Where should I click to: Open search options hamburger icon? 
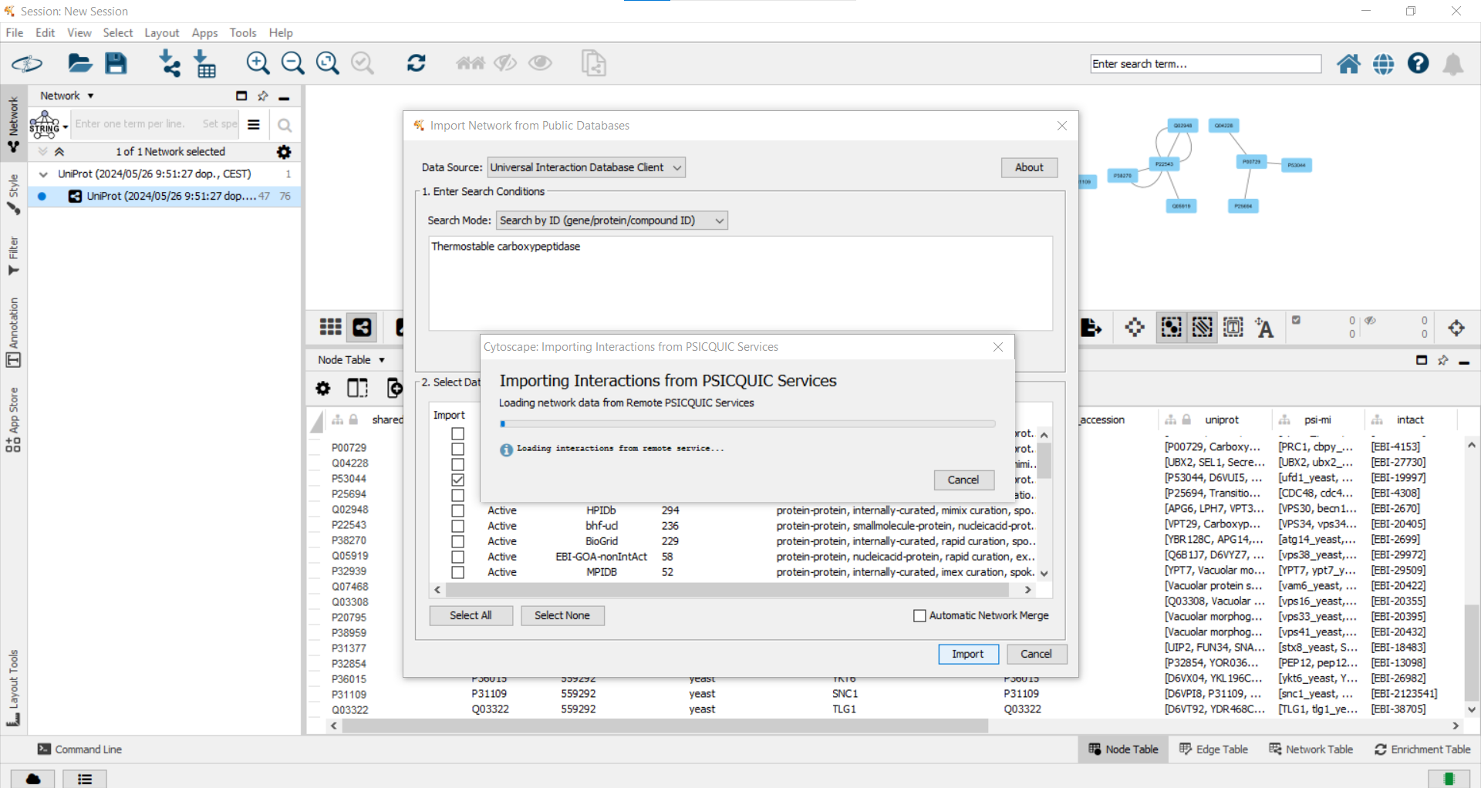(x=254, y=124)
